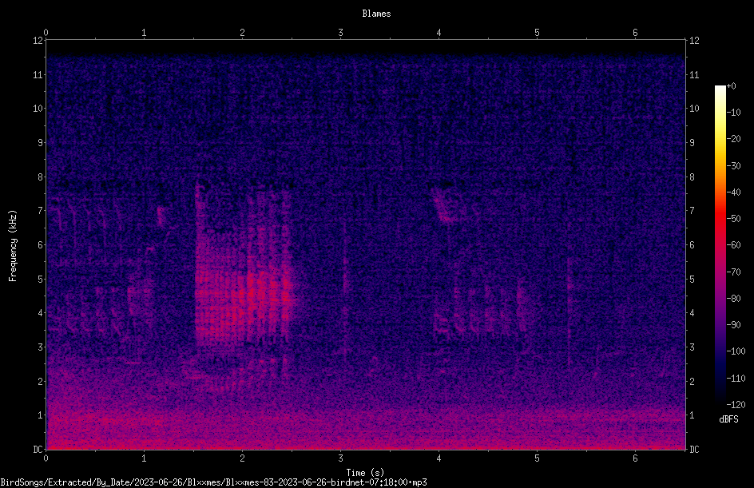This screenshot has width=754, height=488.
Task: Click the "7" tick on the left frequency axis
Action: pos(41,211)
